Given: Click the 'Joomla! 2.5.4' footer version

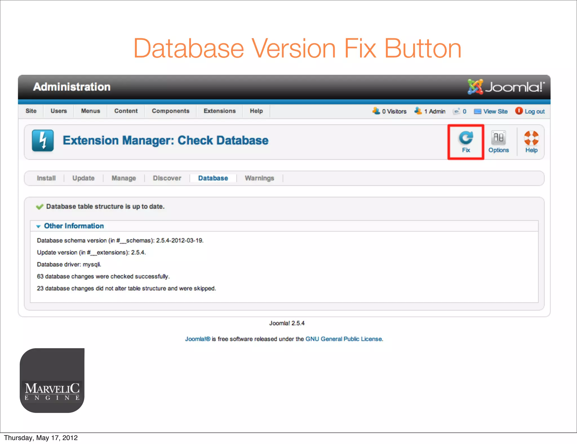Looking at the screenshot, I should [287, 323].
